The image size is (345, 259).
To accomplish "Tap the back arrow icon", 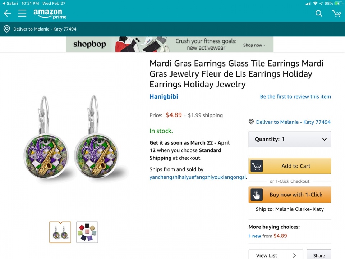I will coord(8,13).
